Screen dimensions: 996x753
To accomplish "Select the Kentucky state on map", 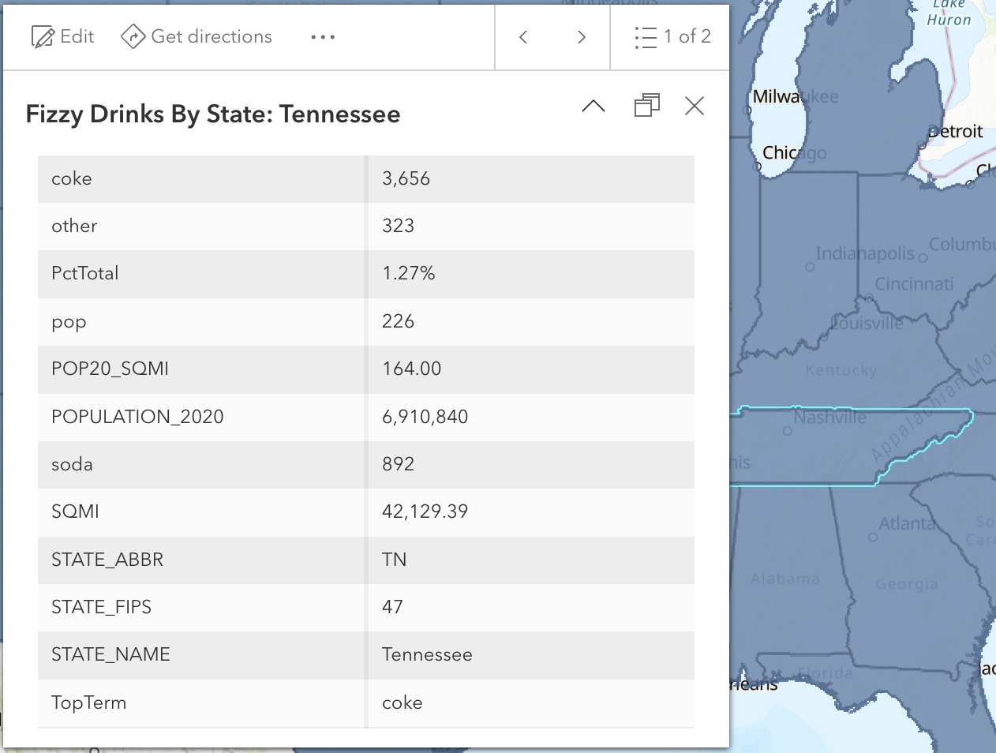I will 841,370.
